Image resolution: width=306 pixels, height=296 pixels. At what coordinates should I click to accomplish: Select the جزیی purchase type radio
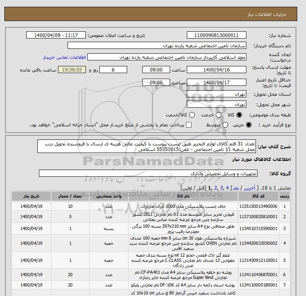(249, 125)
